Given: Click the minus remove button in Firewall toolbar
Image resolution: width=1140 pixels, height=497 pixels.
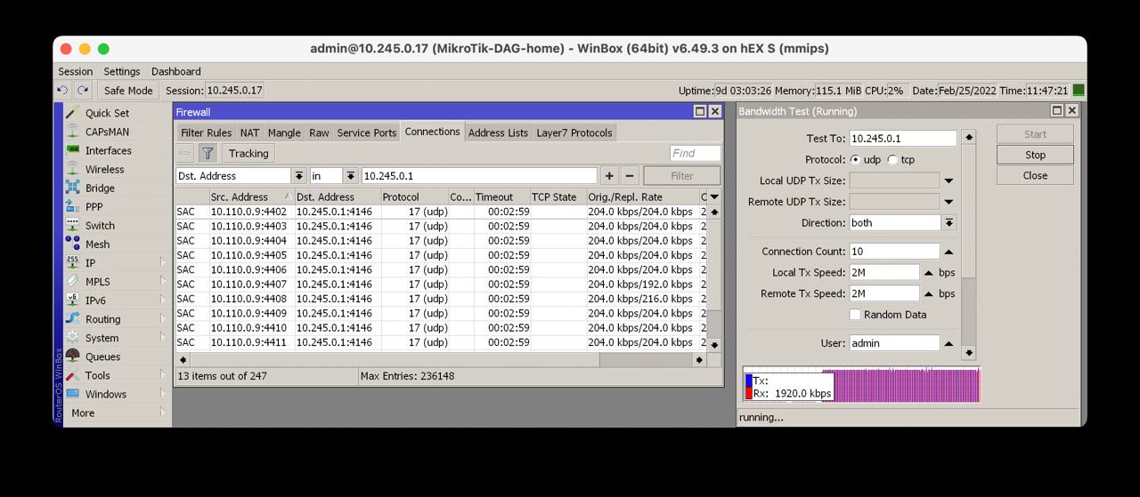Looking at the screenshot, I should 184,153.
